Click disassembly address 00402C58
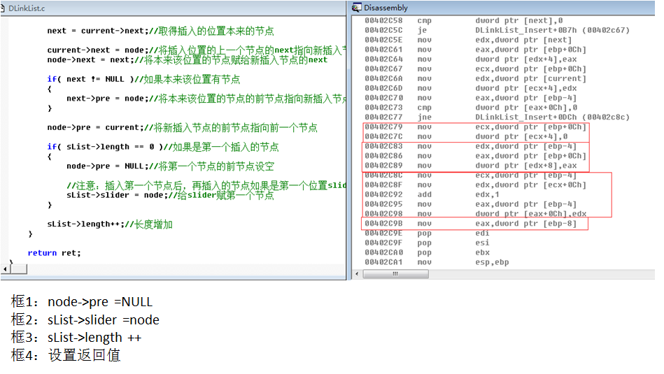This screenshot has width=664, height=374. [x=383, y=20]
